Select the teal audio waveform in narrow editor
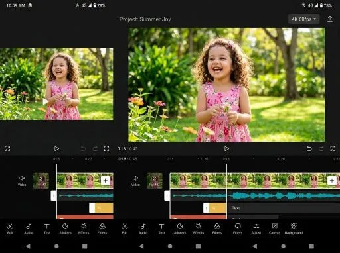The image size is (340, 253). [x=86, y=195]
